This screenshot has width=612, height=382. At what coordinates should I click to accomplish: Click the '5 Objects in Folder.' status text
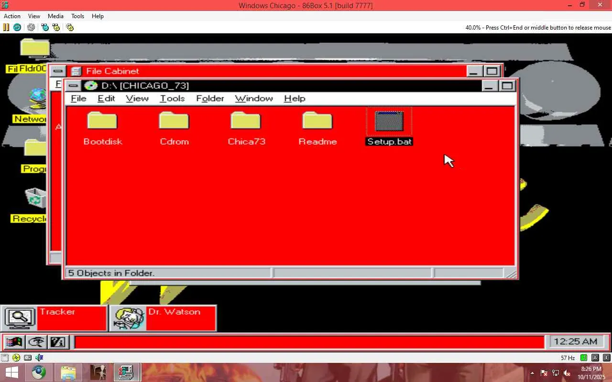point(111,273)
